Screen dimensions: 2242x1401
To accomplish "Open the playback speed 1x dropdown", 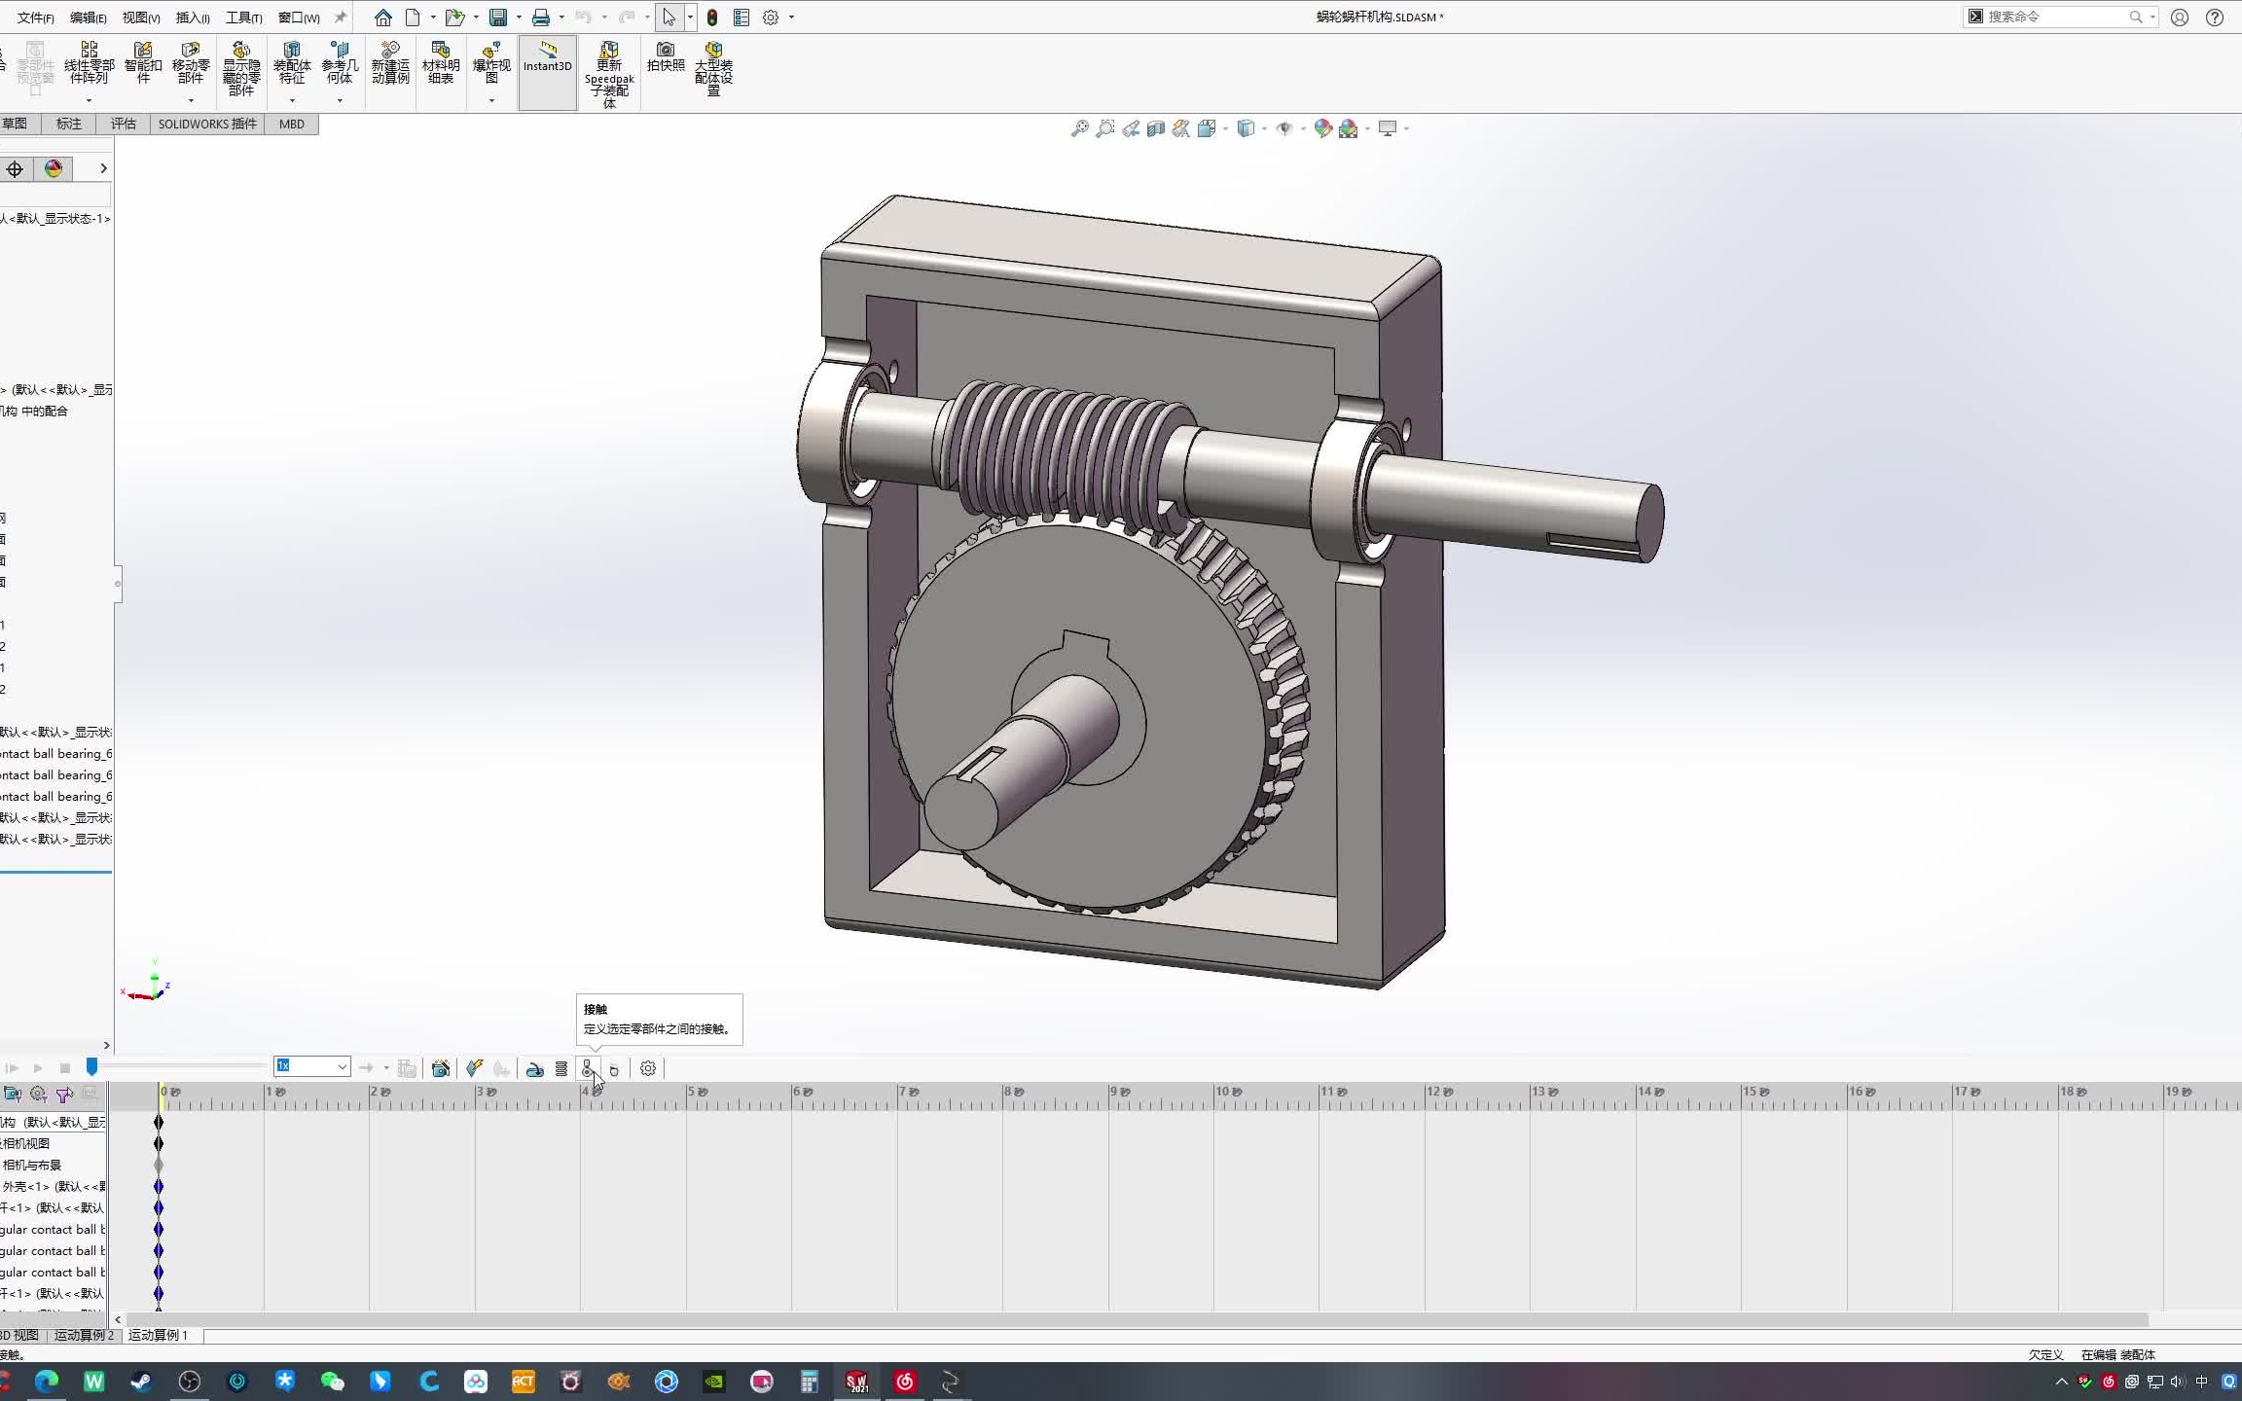I will (342, 1067).
